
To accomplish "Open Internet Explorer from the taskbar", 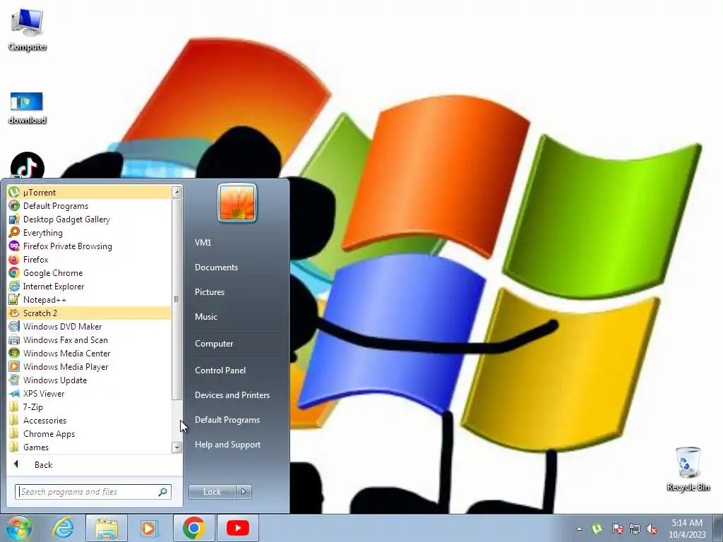I will coord(63,528).
